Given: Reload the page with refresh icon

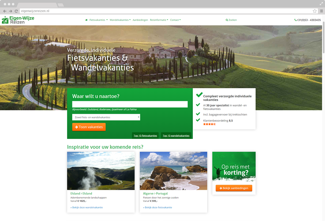Looking at the screenshot, I should pos(16,11).
